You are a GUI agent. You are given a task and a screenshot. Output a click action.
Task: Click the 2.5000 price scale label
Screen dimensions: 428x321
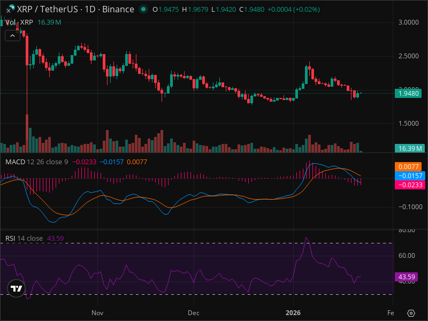(408, 56)
